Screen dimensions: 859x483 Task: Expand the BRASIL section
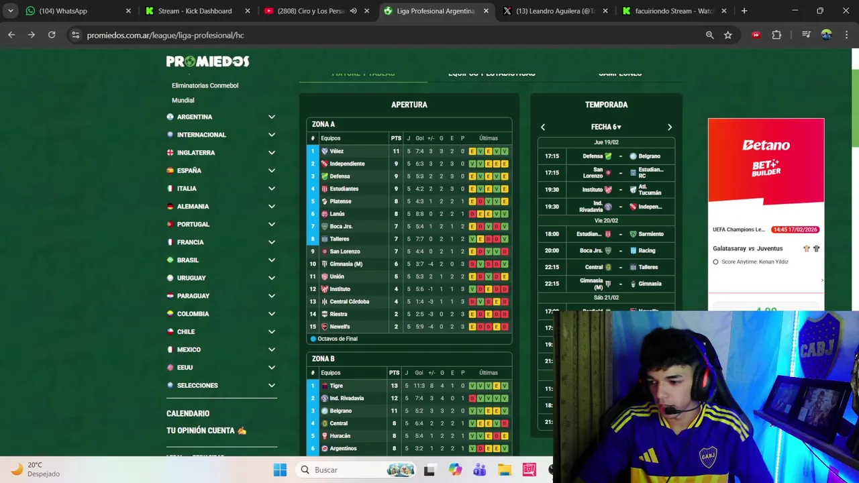click(221, 260)
